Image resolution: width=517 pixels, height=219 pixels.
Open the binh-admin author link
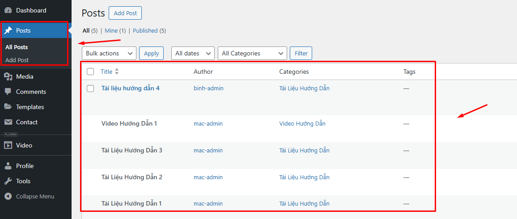point(208,88)
